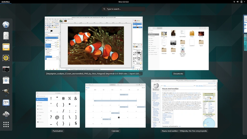This screenshot has height=139, width=247.
Task: Switch to the Documents file manager window
Action: (x=178, y=48)
